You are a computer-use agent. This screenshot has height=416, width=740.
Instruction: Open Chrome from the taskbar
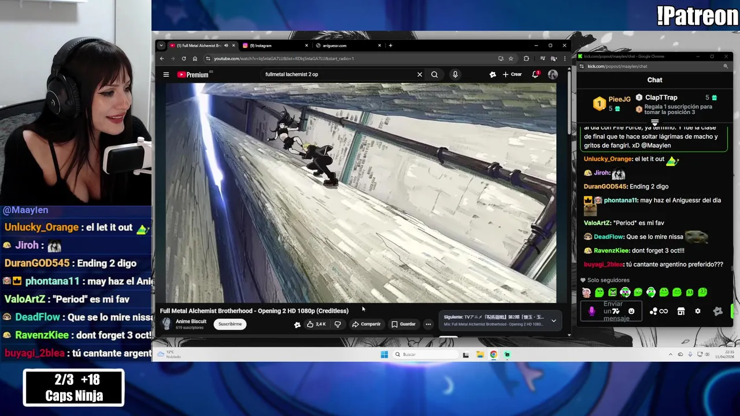493,354
